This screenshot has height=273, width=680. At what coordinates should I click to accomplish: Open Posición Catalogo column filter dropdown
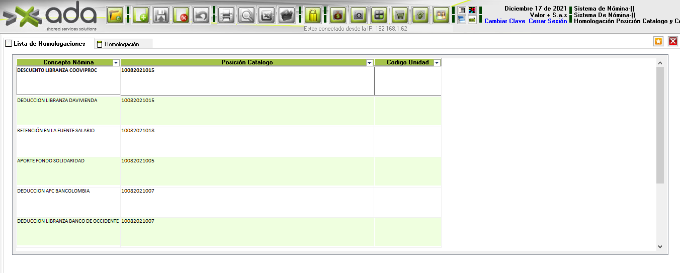point(370,63)
